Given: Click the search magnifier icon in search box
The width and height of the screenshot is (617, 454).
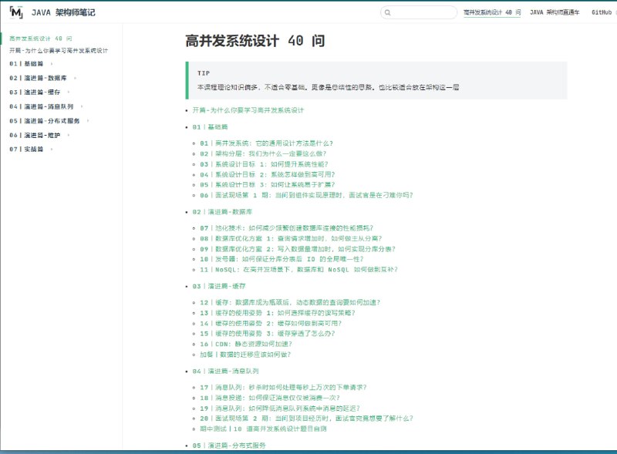Looking at the screenshot, I should point(386,13).
